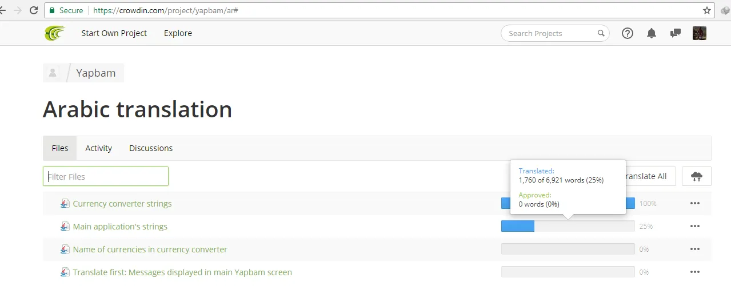The image size is (731, 297).
Task: Open options menu for Currency converter strings
Action: click(695, 203)
